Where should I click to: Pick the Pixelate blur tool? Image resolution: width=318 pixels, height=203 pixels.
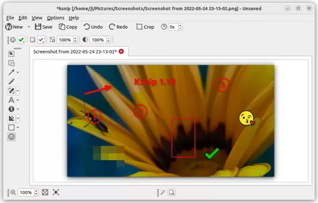pyautogui.click(x=11, y=118)
